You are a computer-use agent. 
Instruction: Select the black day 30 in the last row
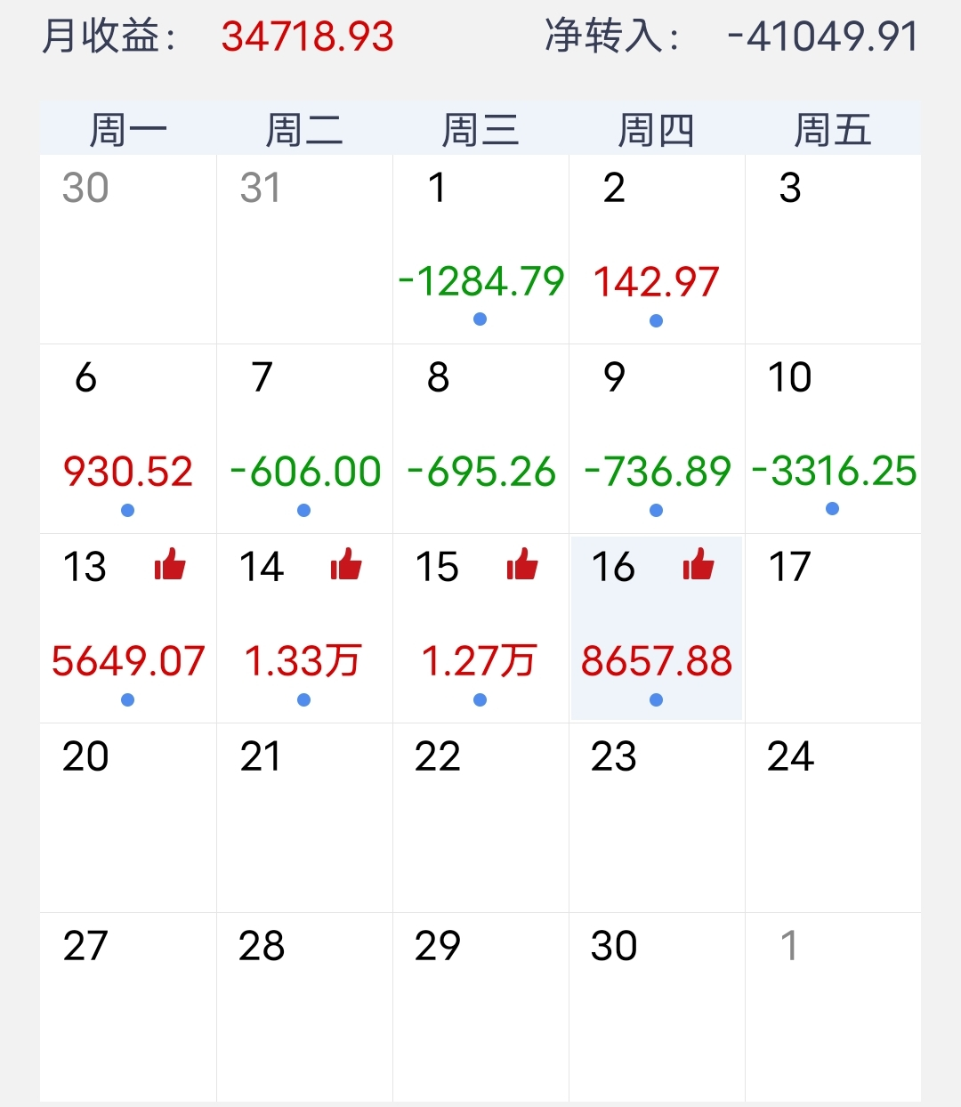pyautogui.click(x=657, y=1007)
